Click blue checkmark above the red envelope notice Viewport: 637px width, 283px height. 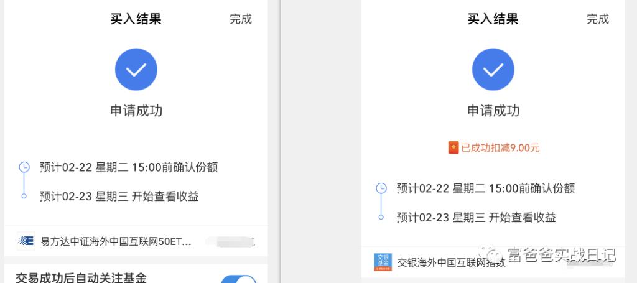tap(493, 69)
